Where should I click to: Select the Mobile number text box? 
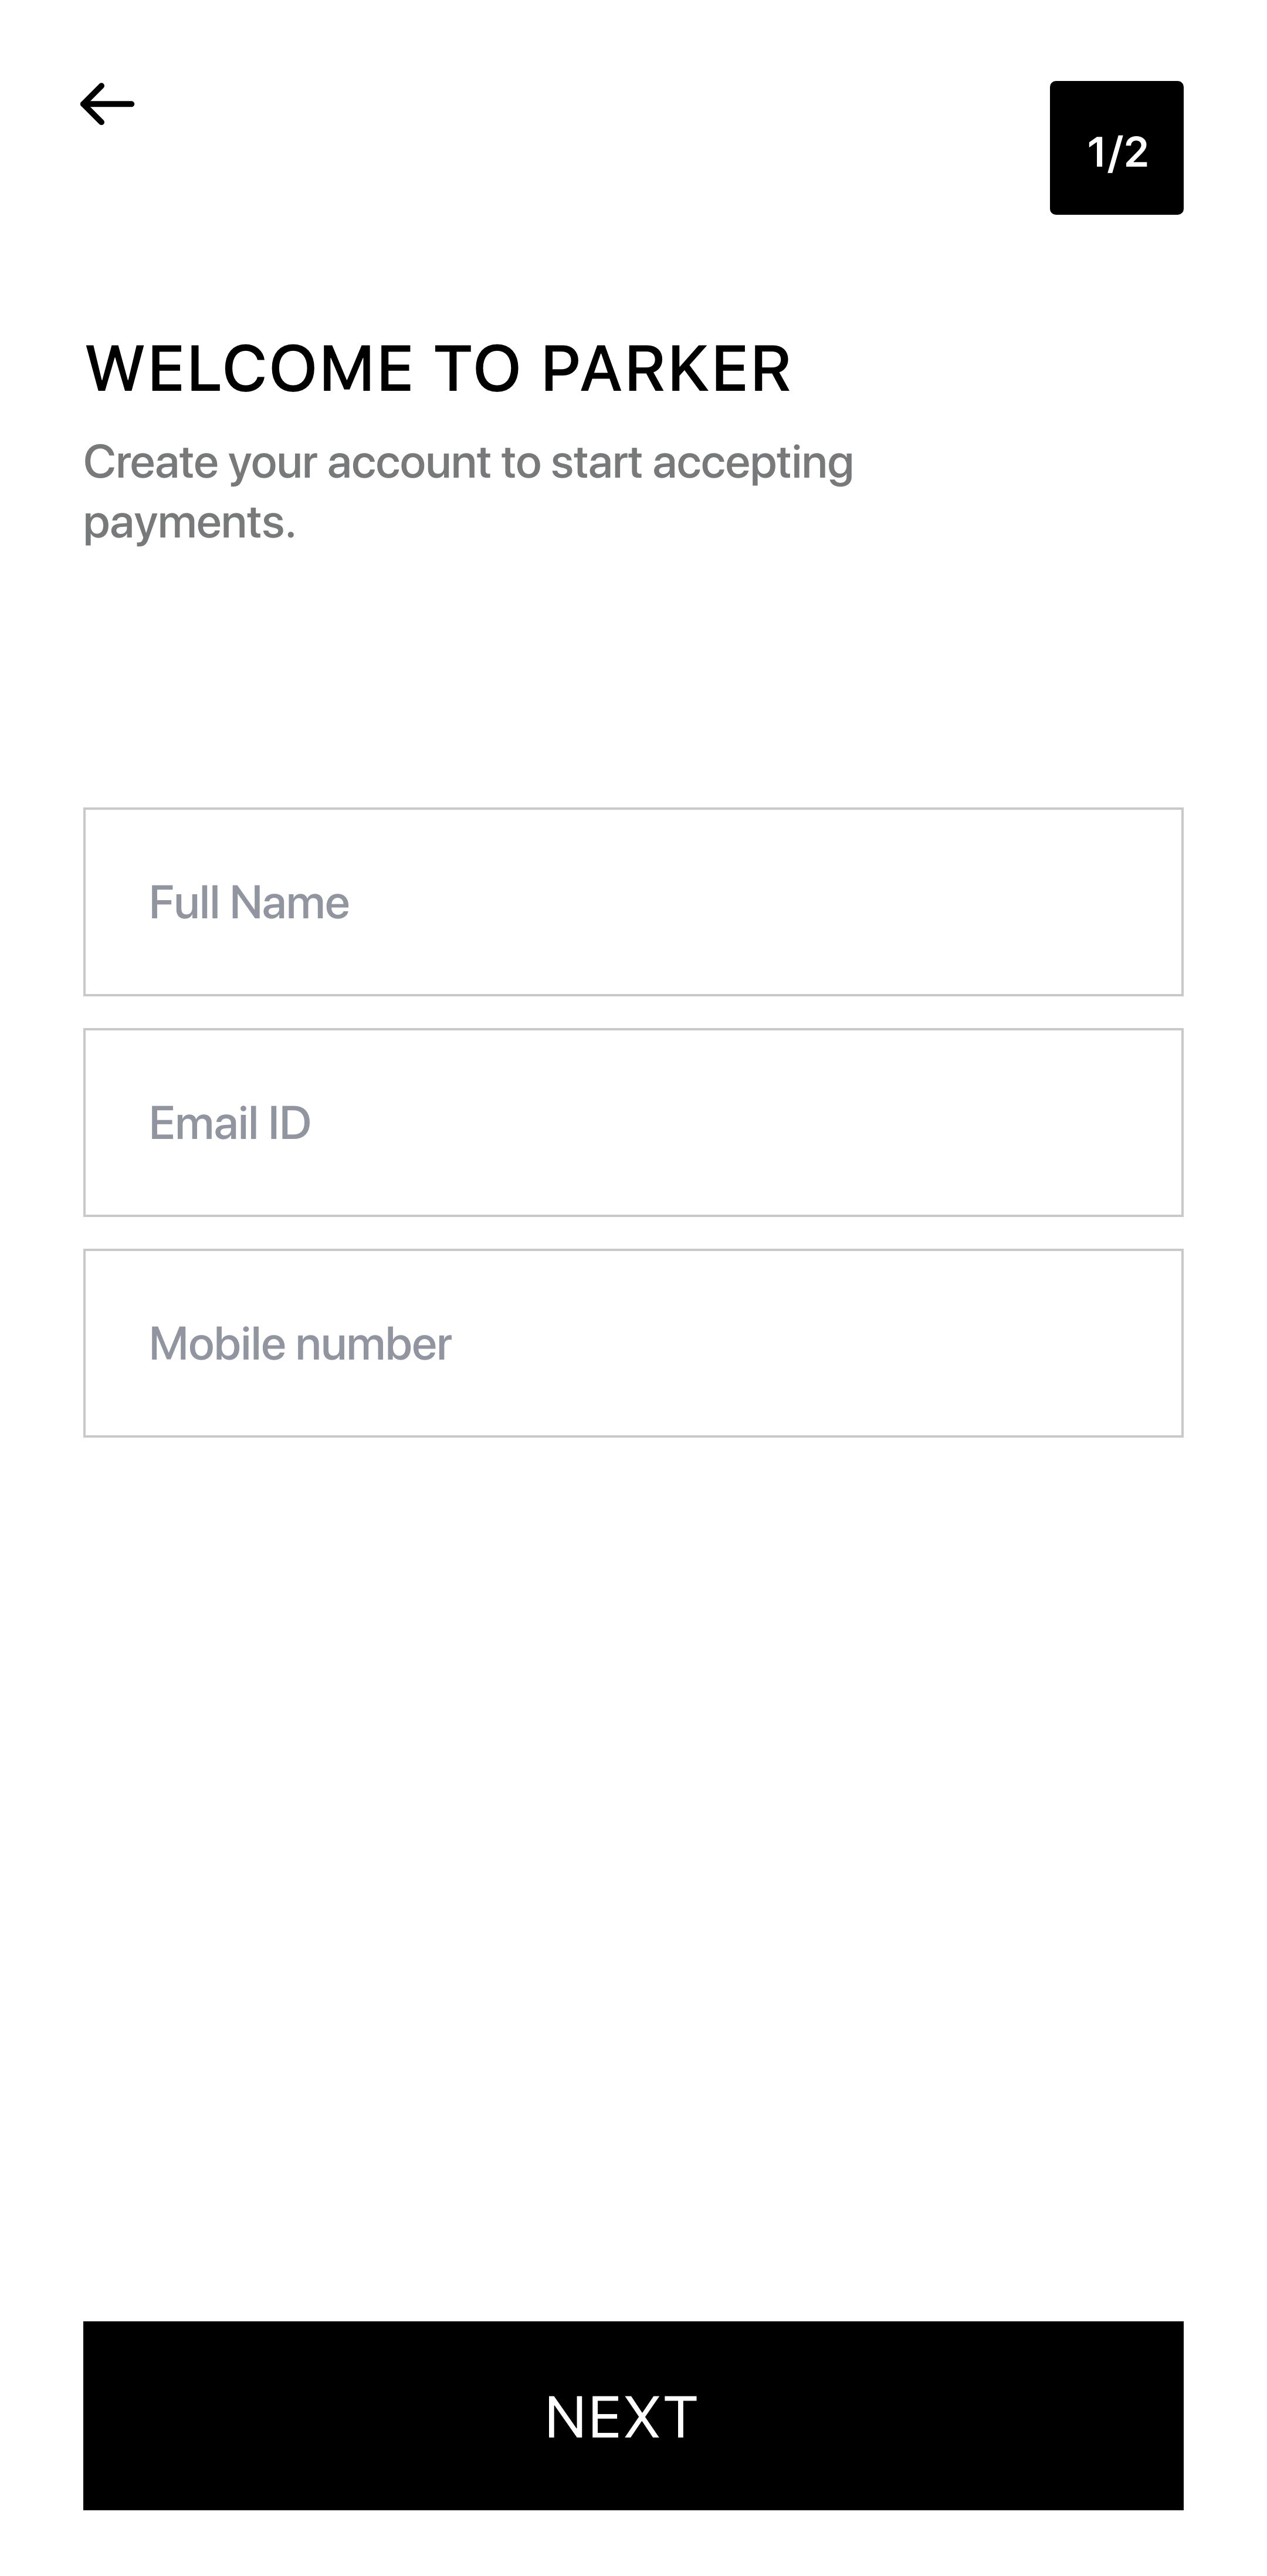click(x=633, y=1343)
